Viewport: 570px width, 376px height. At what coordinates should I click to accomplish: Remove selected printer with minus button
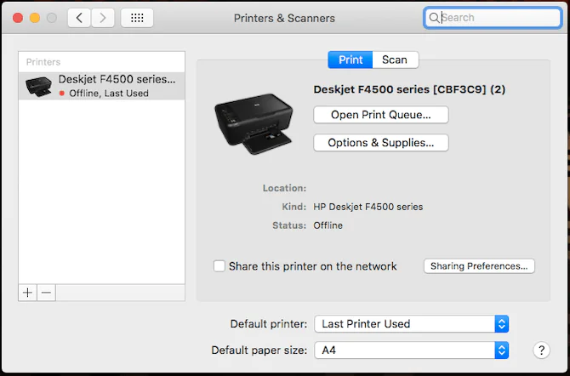tap(47, 292)
